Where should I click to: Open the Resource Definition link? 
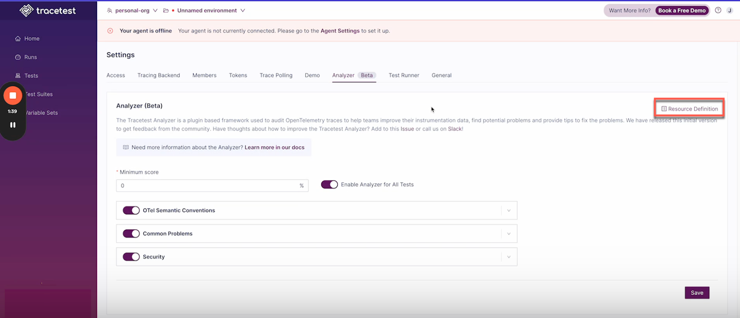[690, 109]
